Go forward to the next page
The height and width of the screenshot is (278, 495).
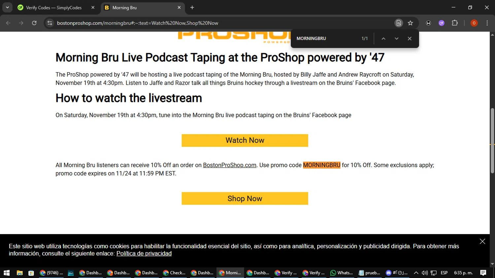[x=21, y=23]
